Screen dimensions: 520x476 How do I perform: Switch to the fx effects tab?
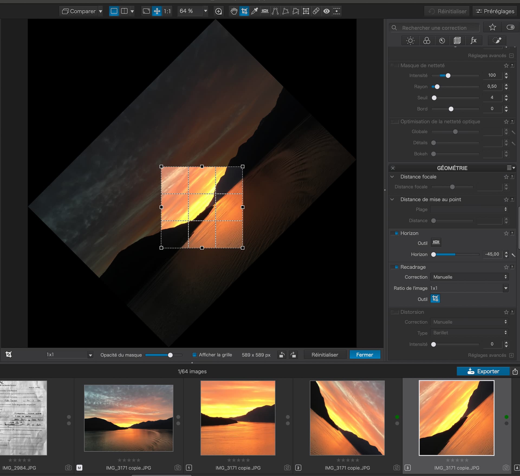point(473,41)
